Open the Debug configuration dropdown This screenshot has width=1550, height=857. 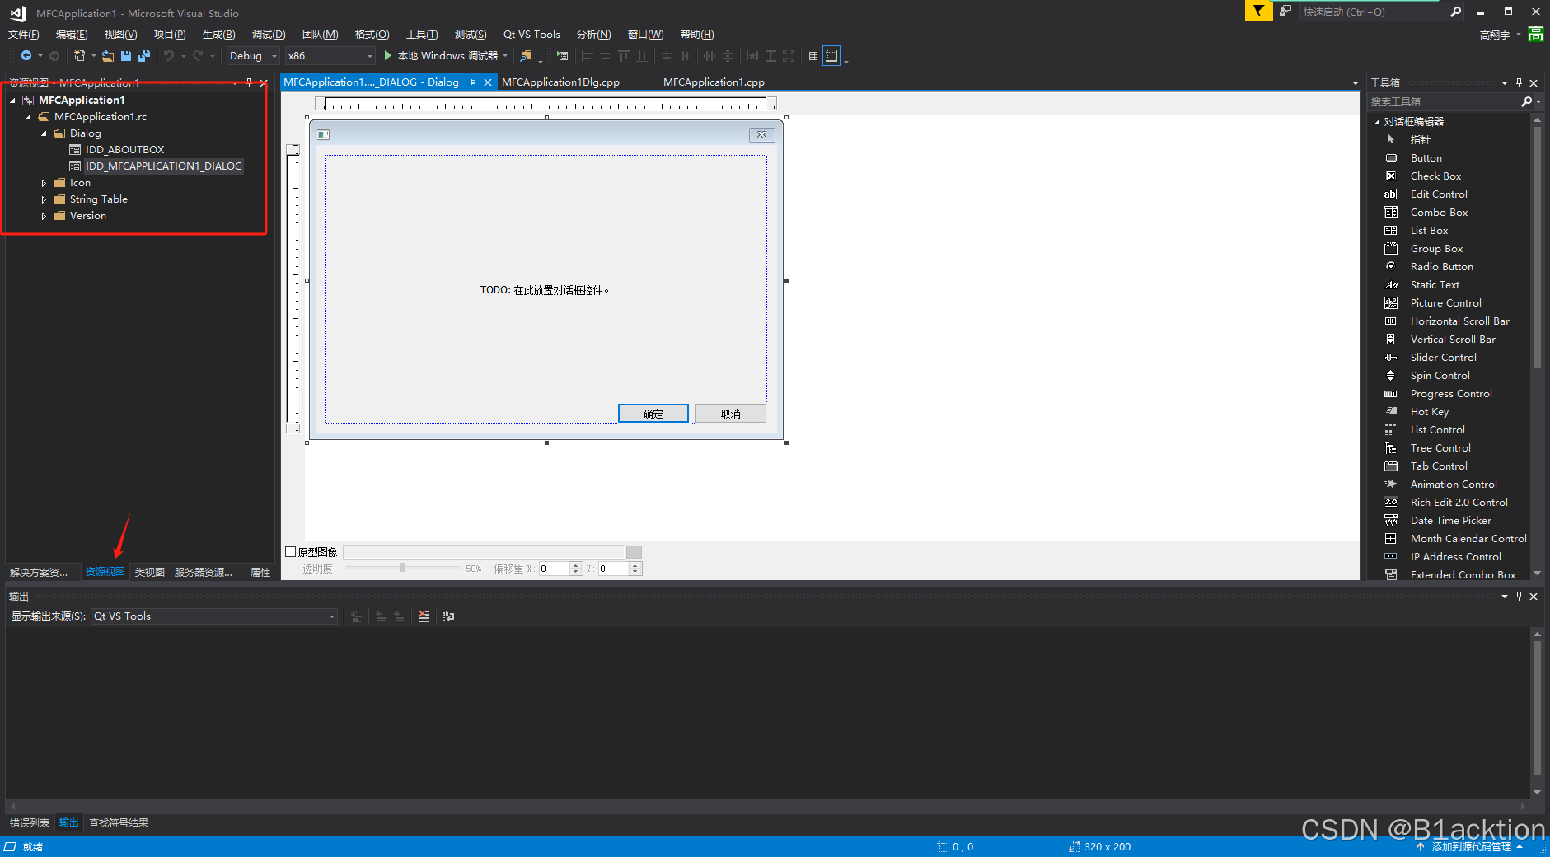click(x=253, y=55)
